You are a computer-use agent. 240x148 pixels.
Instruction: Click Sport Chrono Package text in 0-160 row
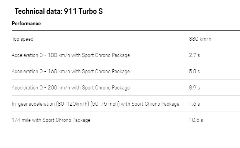tap(106, 72)
